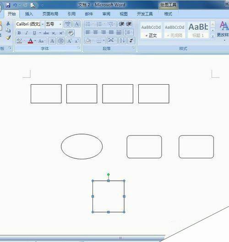The image size is (229, 242).
Task: Expand the underline style dropdown arrow
Action: 40,33
